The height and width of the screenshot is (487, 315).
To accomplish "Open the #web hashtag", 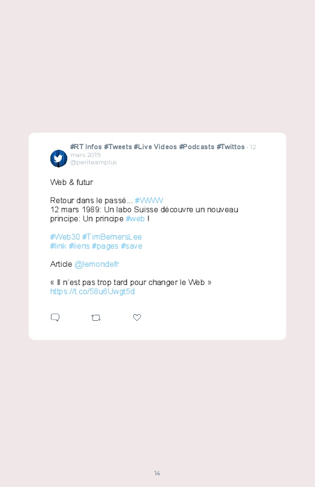I will coord(135,219).
